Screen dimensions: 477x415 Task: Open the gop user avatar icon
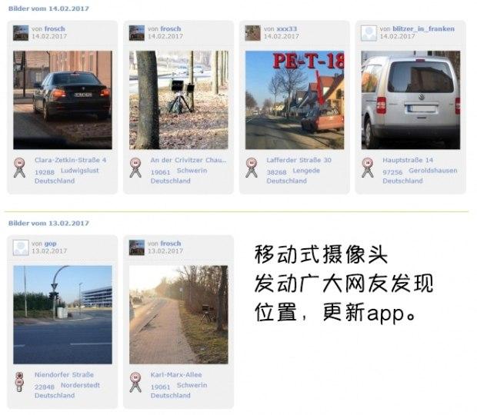21,247
